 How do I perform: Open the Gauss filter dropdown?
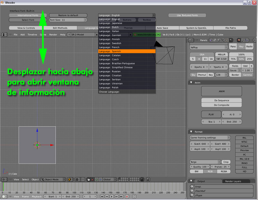(235, 70)
